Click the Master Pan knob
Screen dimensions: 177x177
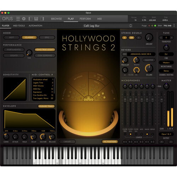166,86
